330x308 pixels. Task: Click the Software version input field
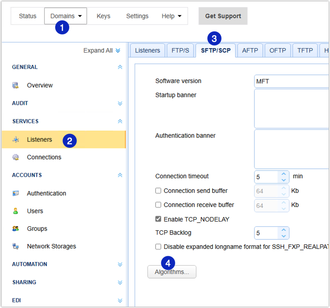[291, 81]
